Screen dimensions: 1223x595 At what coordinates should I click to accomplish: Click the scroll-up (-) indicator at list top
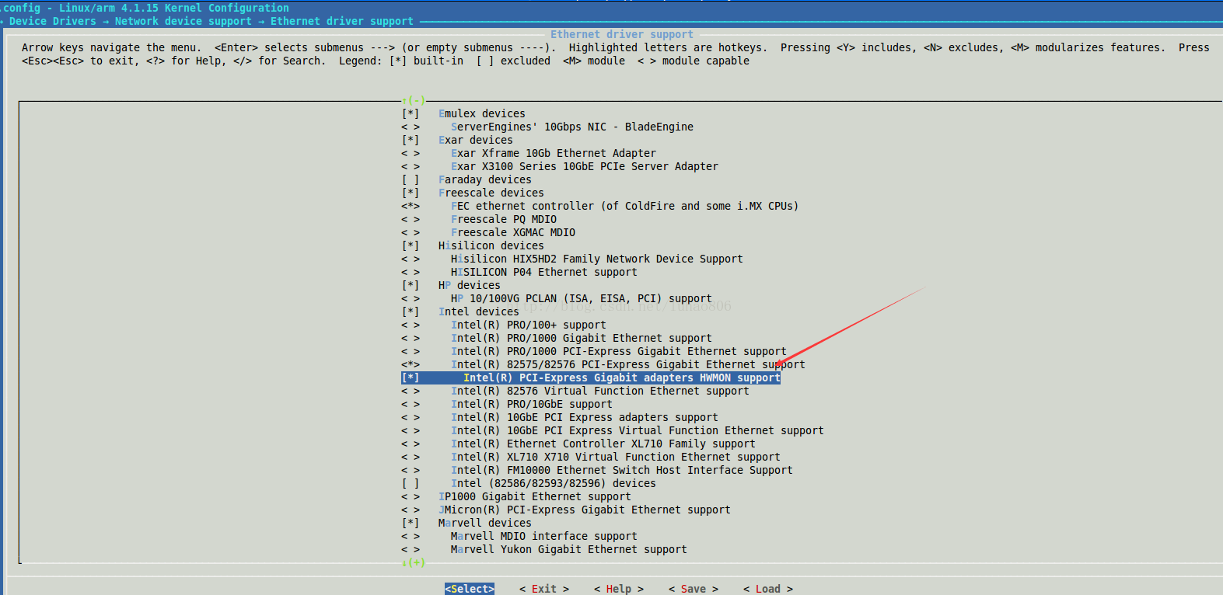pos(414,100)
